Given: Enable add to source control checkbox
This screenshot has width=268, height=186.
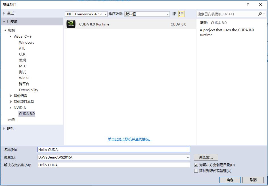Looking at the screenshot, I should (x=196, y=171).
